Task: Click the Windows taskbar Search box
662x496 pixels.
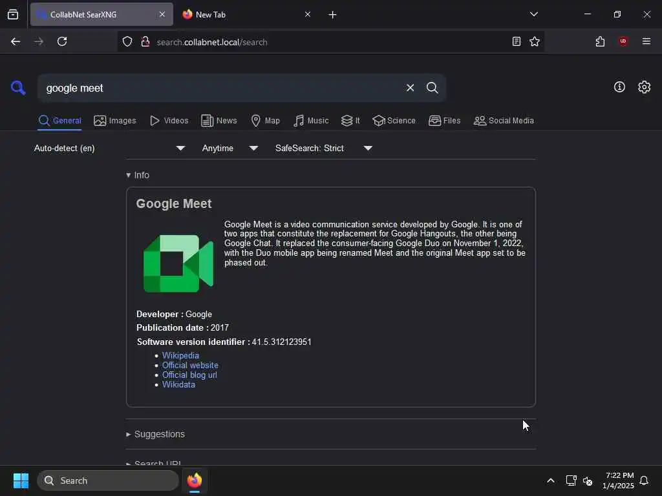Action: tap(108, 480)
